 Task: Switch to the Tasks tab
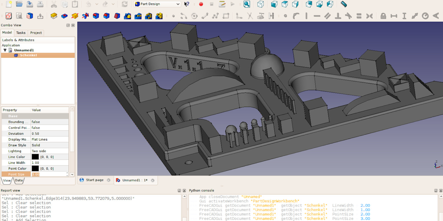[21, 33]
